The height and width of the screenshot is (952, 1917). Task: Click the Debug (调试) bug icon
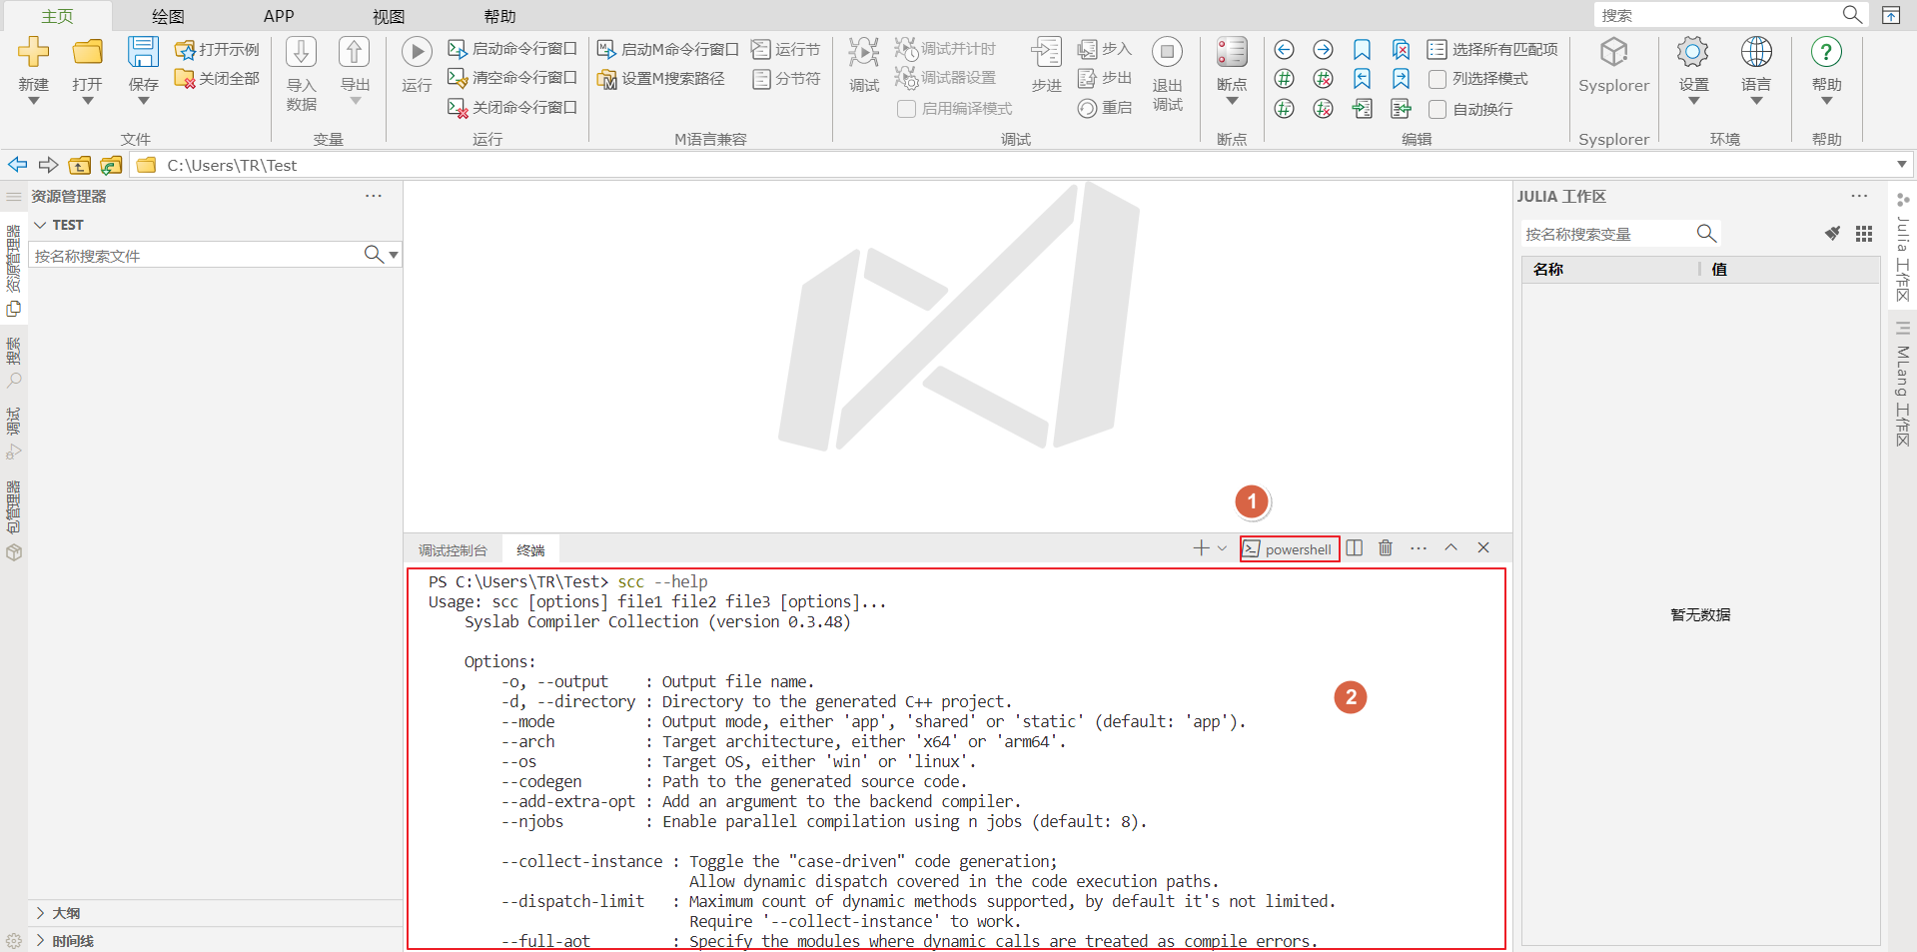(863, 53)
